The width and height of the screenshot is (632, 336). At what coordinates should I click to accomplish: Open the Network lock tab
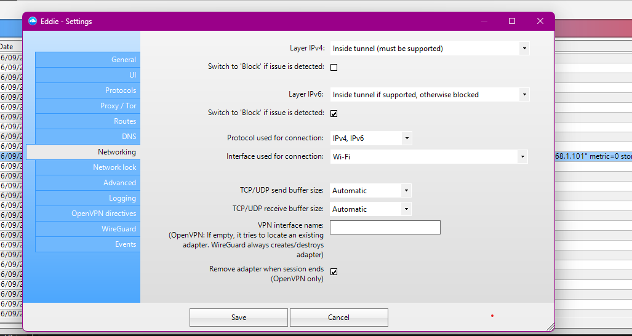87,167
